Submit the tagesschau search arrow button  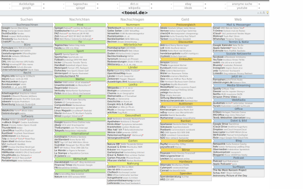coord(97,4)
